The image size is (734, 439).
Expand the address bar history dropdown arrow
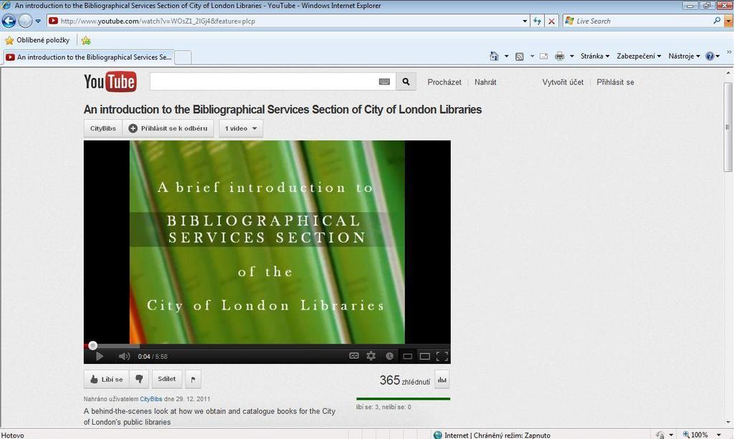click(x=525, y=21)
